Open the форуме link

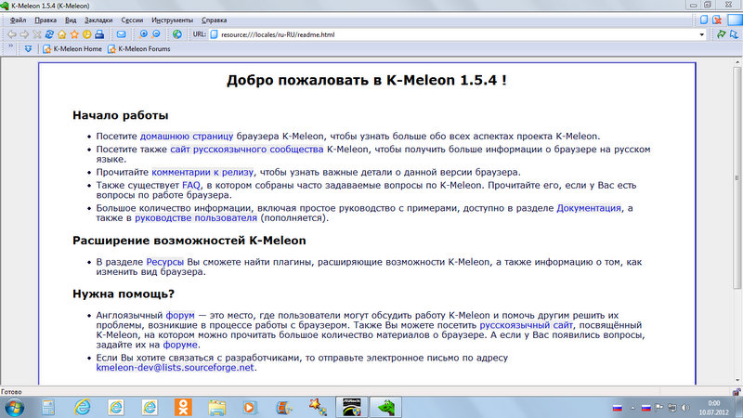click(180, 345)
